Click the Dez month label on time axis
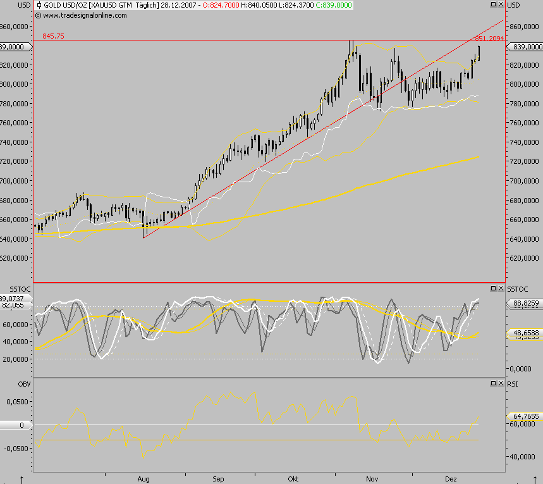 point(451,479)
